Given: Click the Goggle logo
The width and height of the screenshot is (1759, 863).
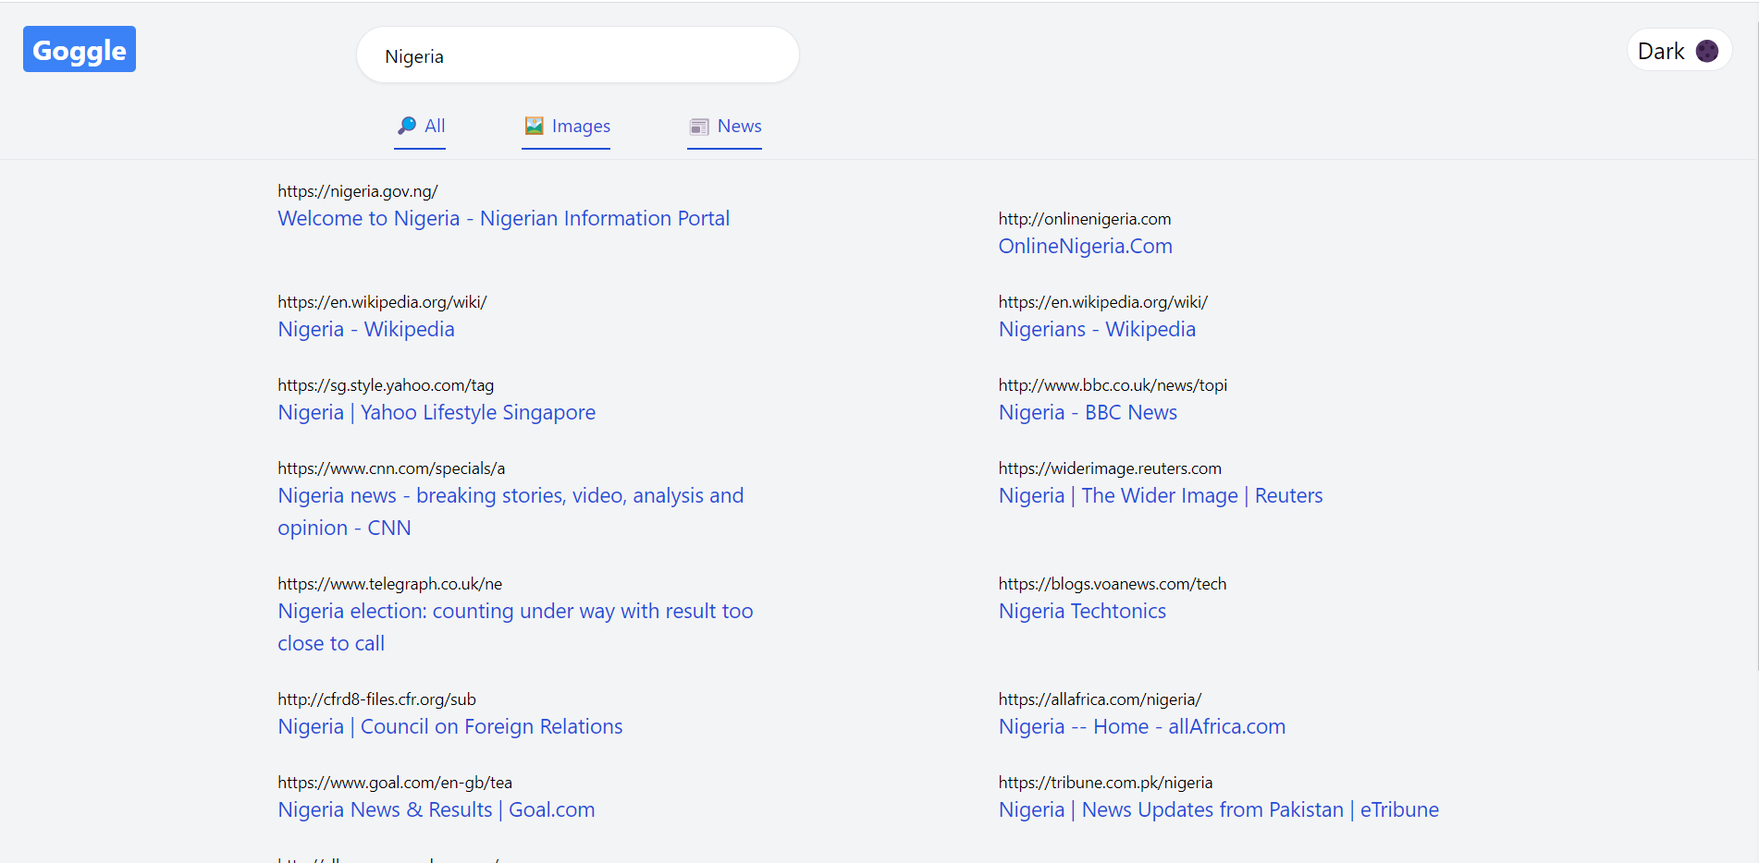Looking at the screenshot, I should (80, 50).
